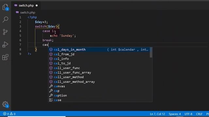Click the ?> closing tag
Image resolution: width=209 pixels, height=117 pixels.
(x=29, y=54)
